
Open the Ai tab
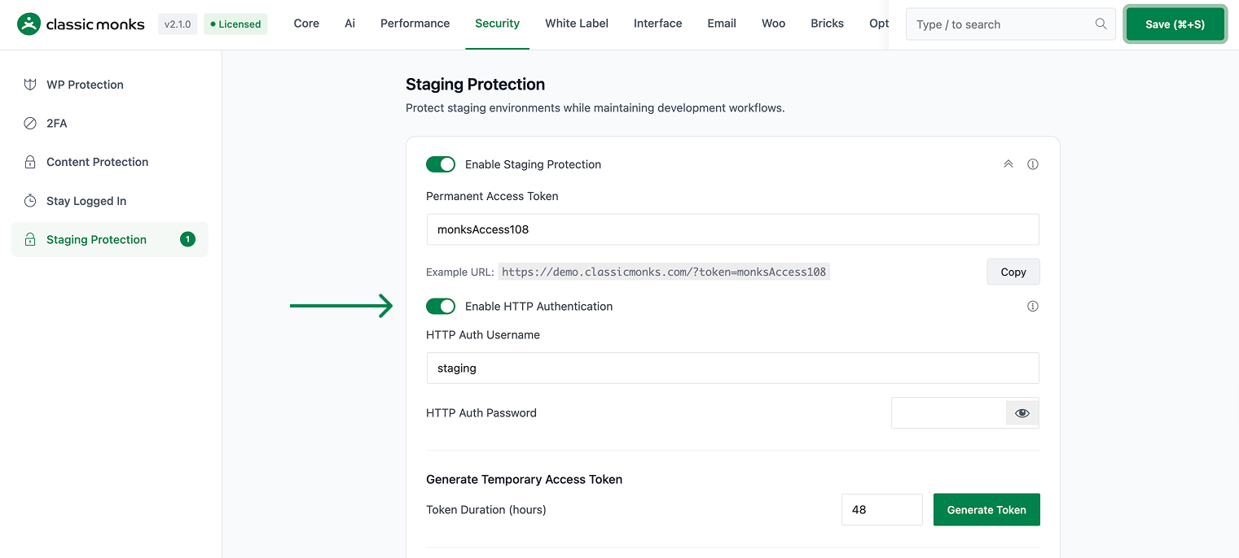click(349, 24)
